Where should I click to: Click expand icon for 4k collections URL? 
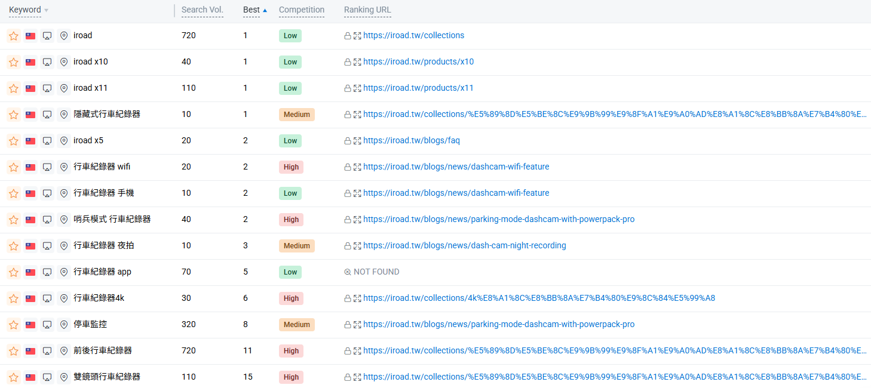357,298
